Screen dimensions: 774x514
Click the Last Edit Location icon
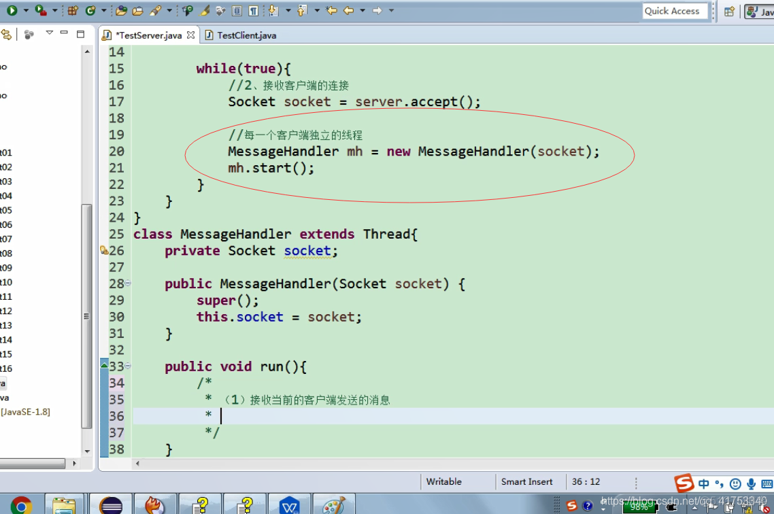point(332,10)
